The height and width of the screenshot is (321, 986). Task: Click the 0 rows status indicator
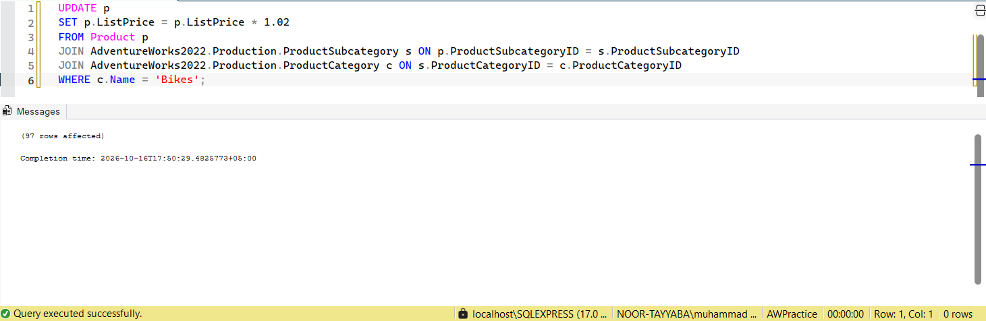pos(958,314)
